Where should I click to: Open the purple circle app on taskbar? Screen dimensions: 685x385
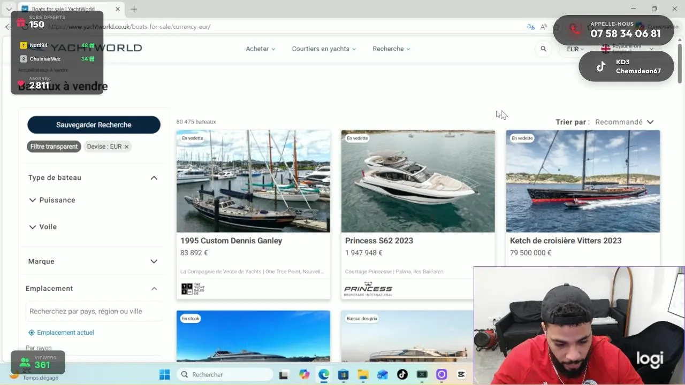(442, 374)
